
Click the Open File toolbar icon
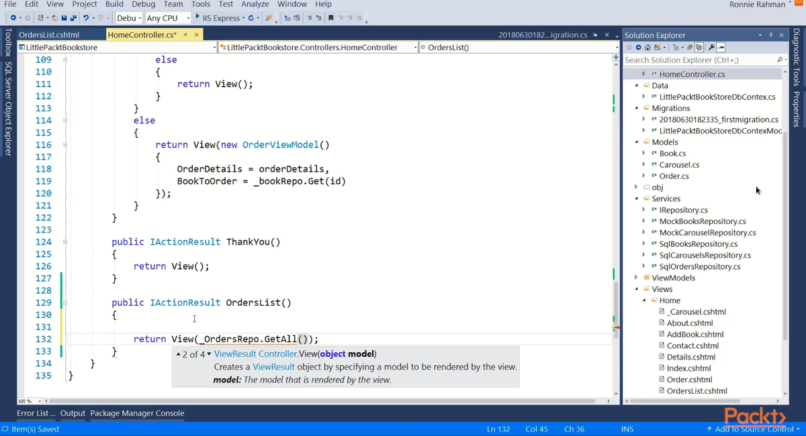(55, 17)
